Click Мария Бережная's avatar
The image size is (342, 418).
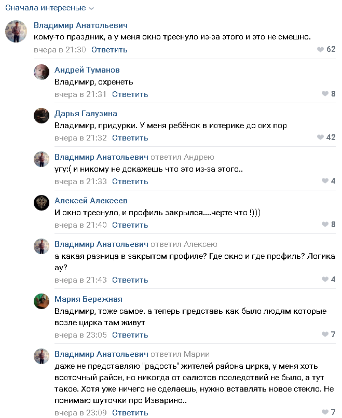42,301
